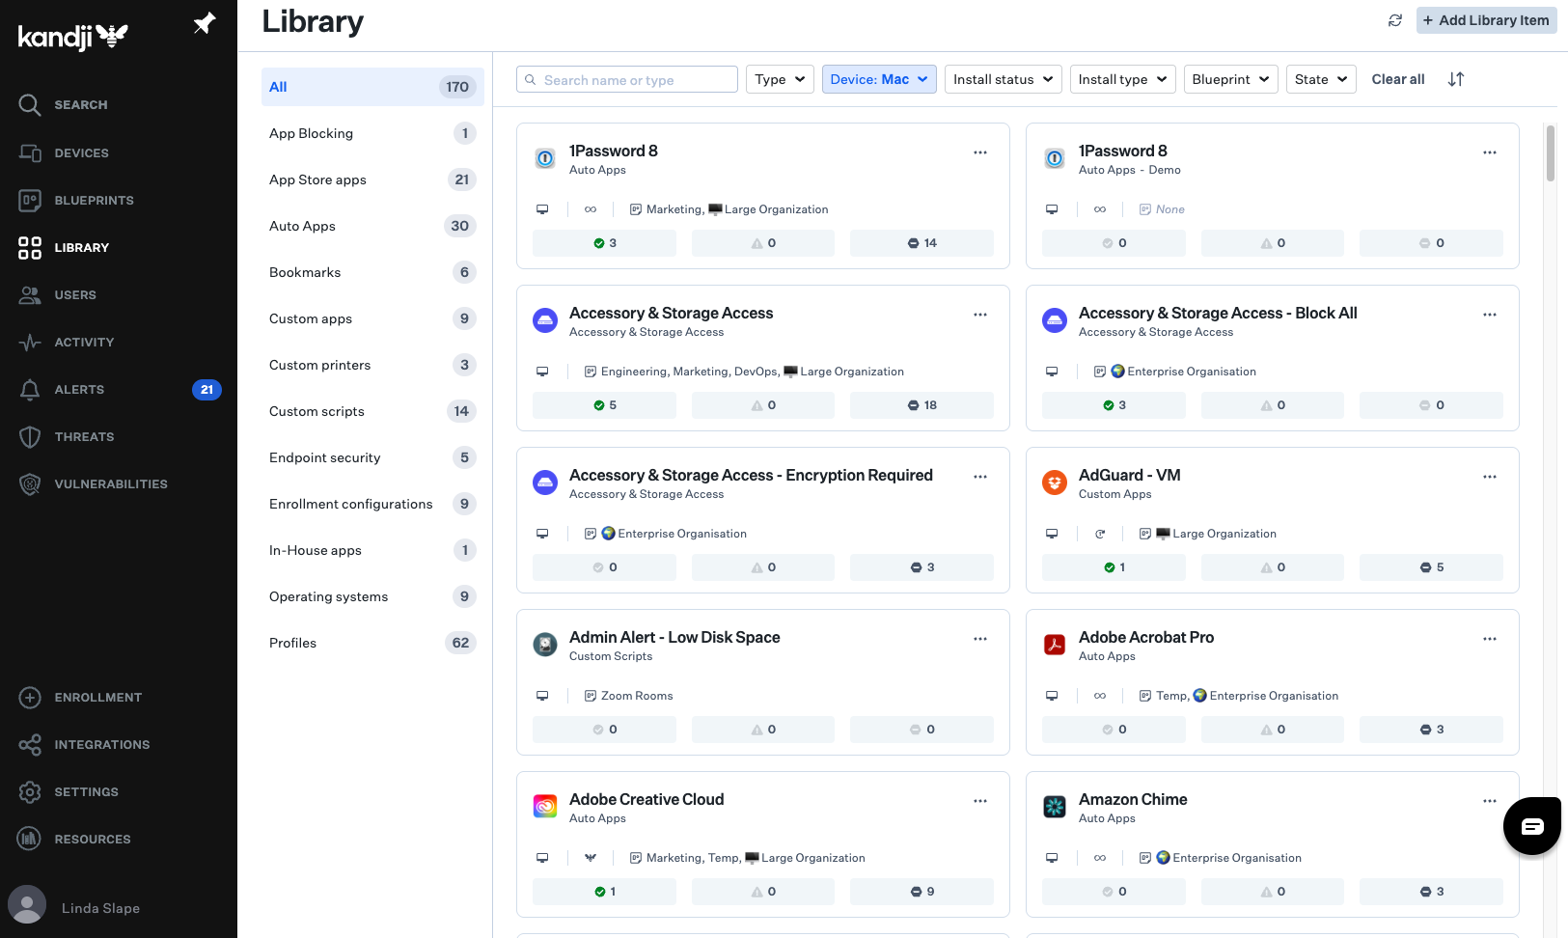This screenshot has height=938, width=1568.
Task: Click Clear all filters
Action: click(1397, 79)
